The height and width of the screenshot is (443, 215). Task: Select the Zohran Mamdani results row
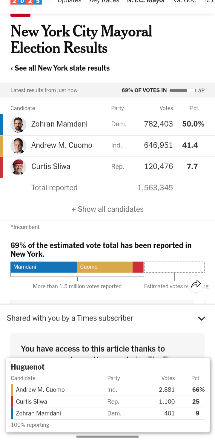pyautogui.click(x=107, y=124)
